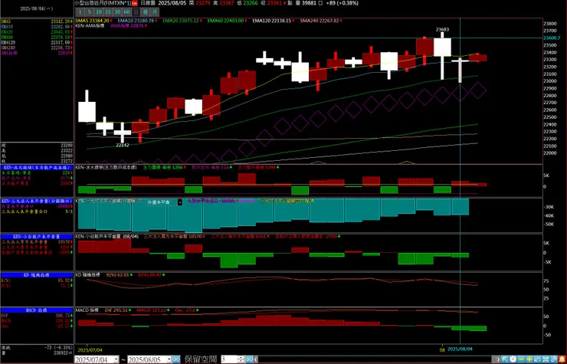Switch to the weekly (週) chart
This screenshot has height=364, width=567.
pos(146,12)
